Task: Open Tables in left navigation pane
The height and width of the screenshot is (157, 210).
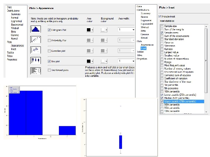Action: (10, 52)
